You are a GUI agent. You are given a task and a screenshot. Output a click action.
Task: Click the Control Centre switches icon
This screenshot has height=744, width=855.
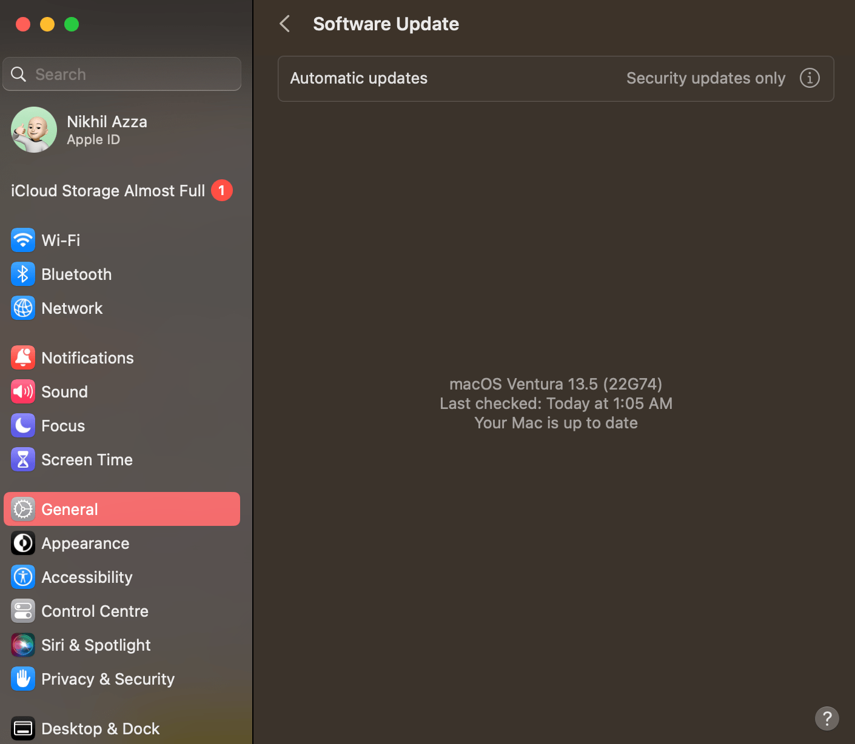[23, 611]
